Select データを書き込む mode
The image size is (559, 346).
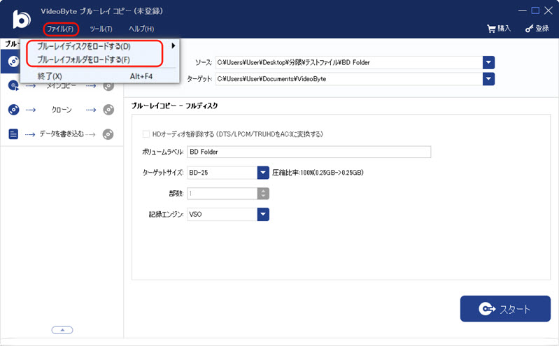tap(62, 134)
